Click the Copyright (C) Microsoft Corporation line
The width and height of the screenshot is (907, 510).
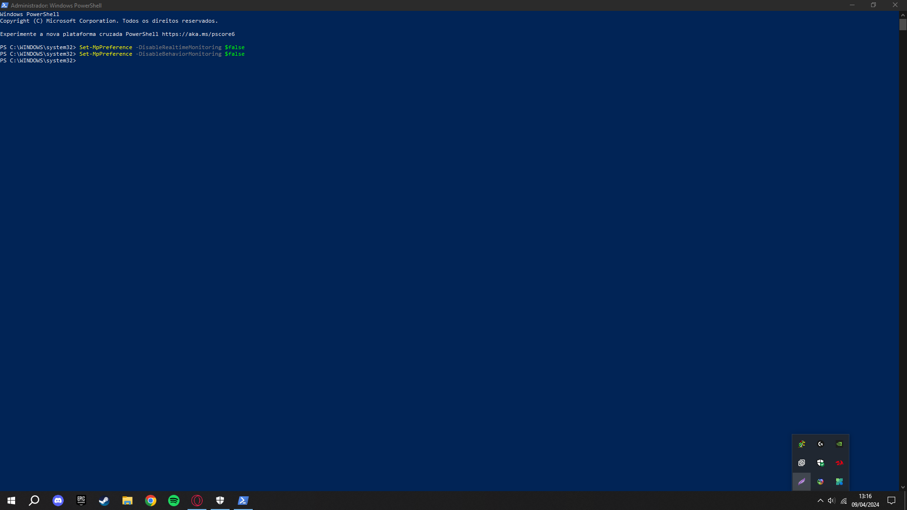[109, 21]
